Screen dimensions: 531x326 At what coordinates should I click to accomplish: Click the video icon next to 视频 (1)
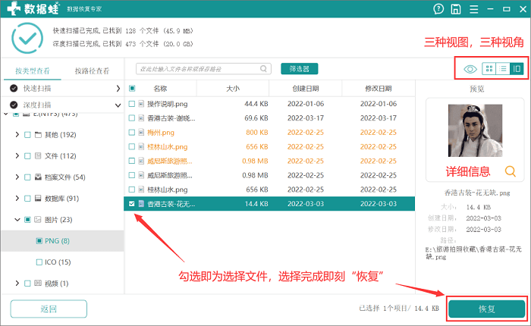tap(38, 284)
